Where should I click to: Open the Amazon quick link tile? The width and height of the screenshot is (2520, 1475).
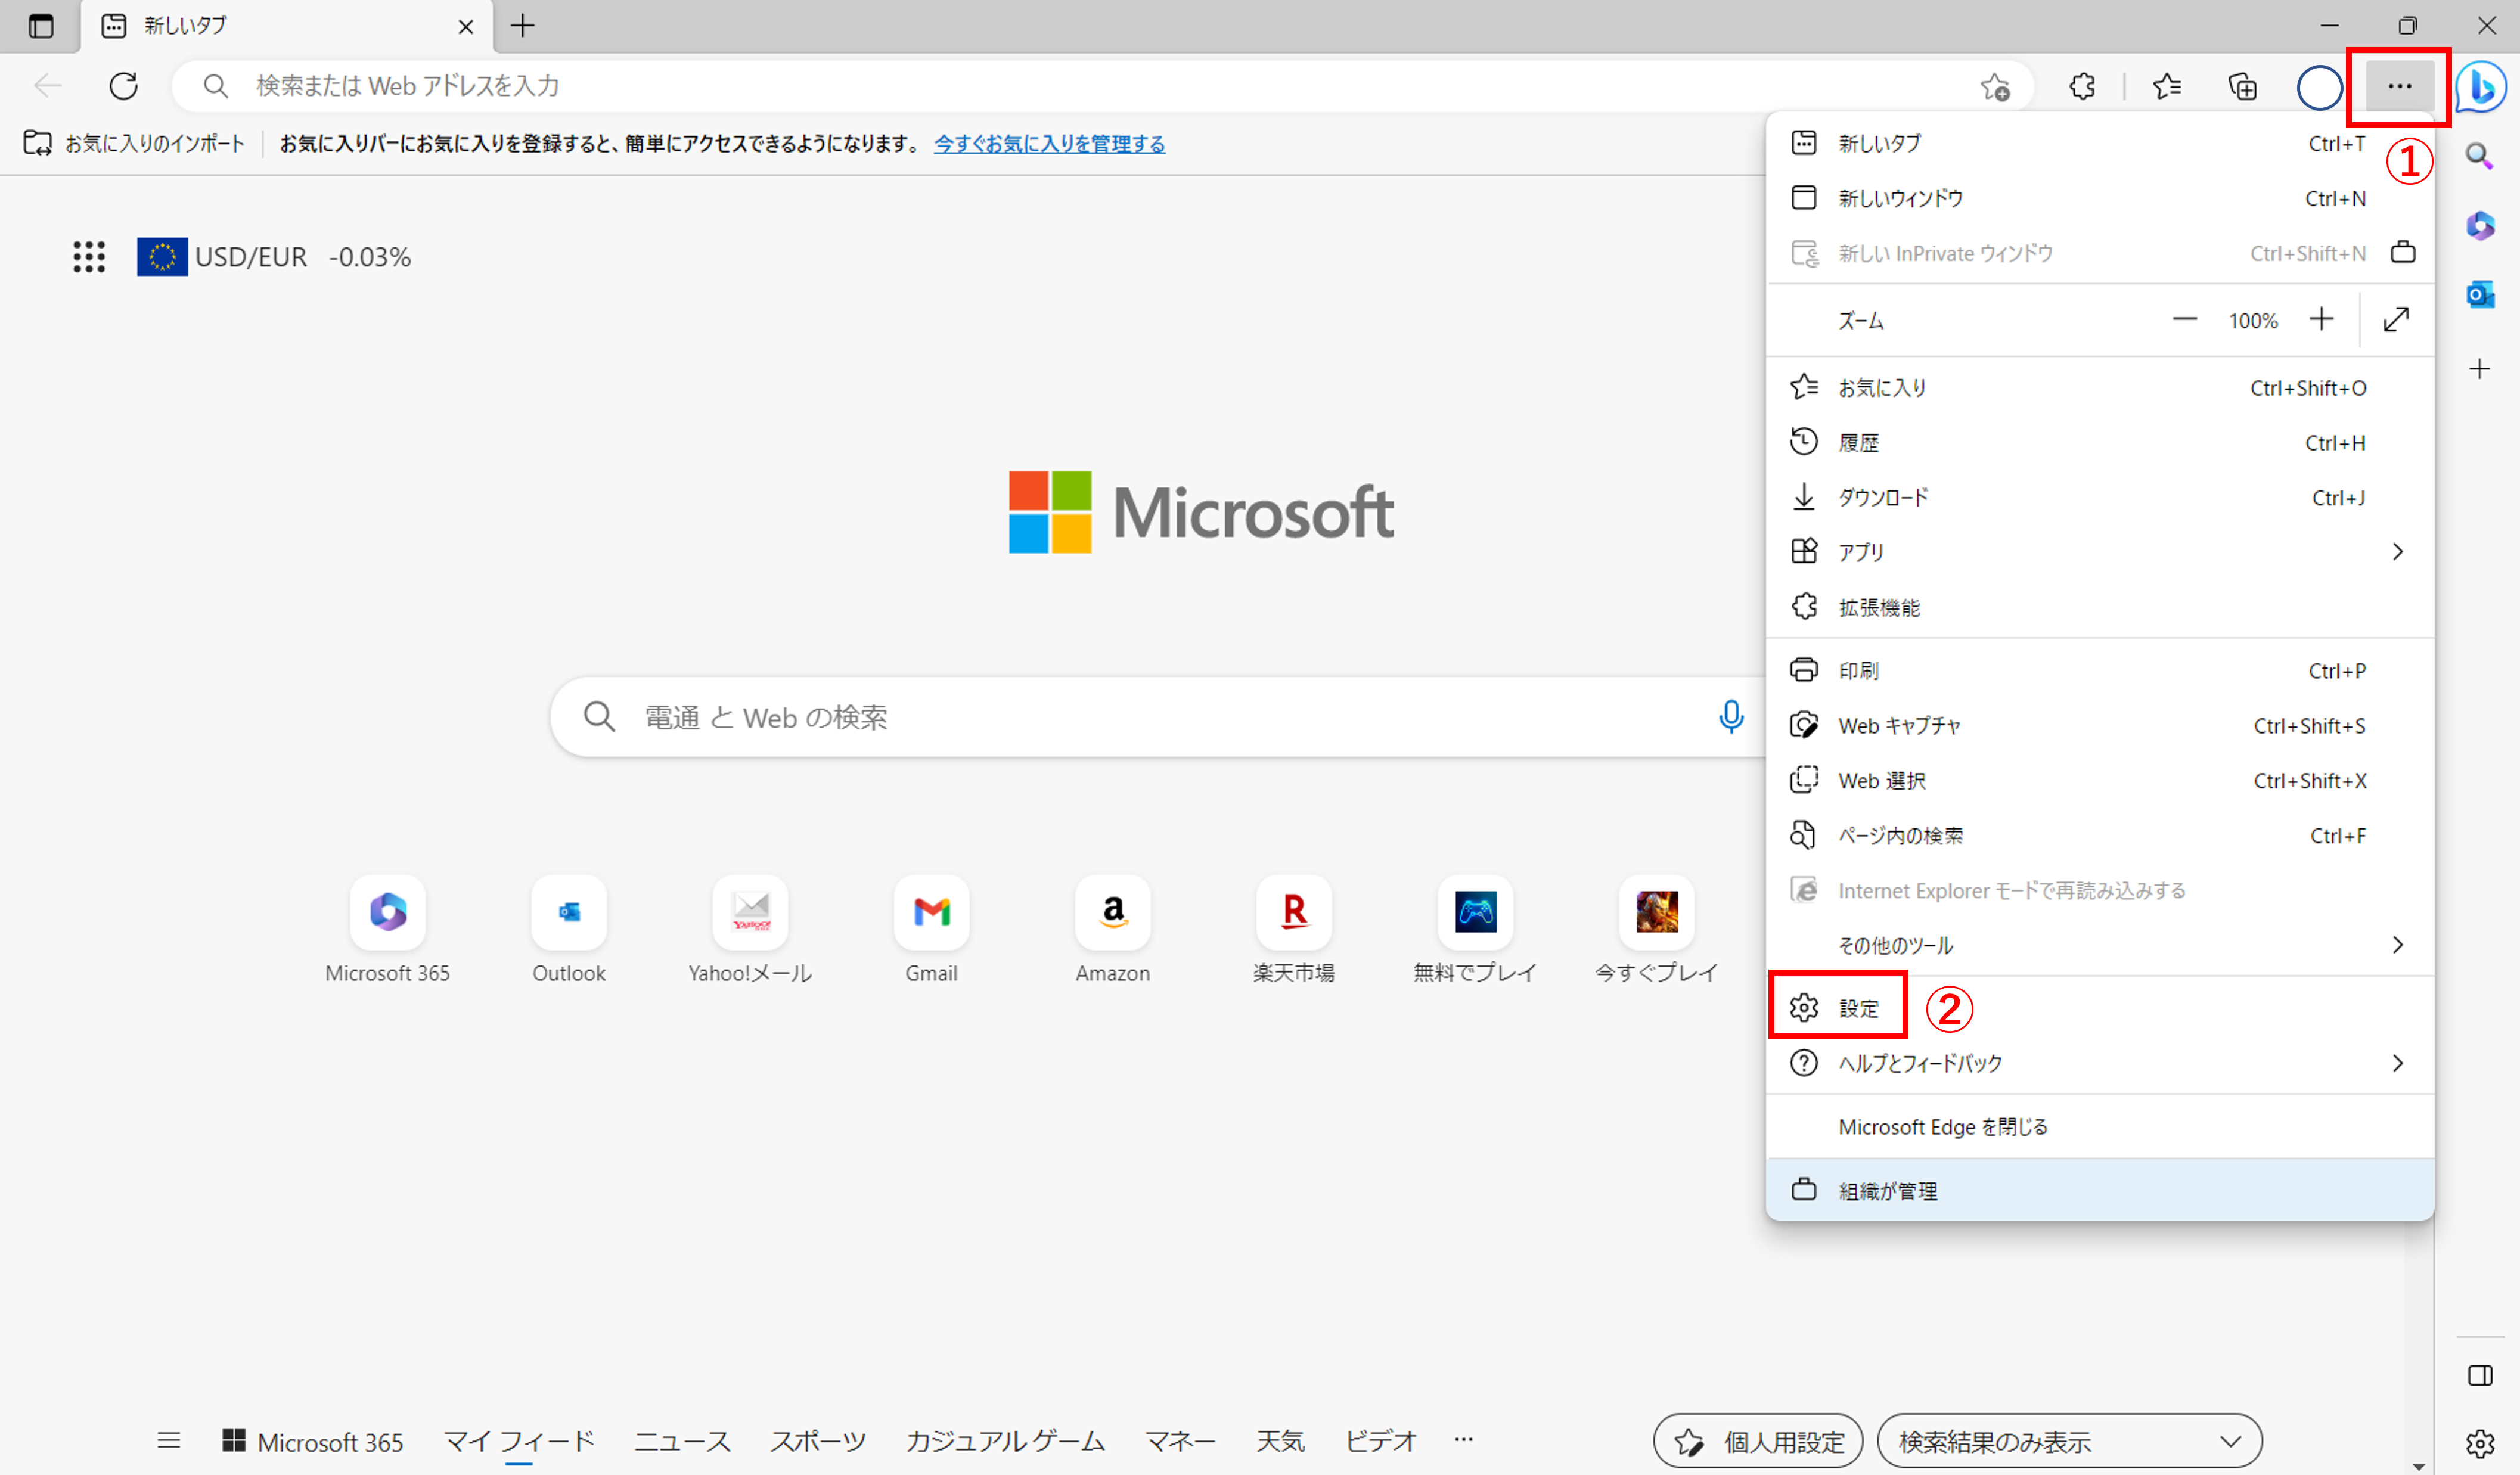[1112, 930]
